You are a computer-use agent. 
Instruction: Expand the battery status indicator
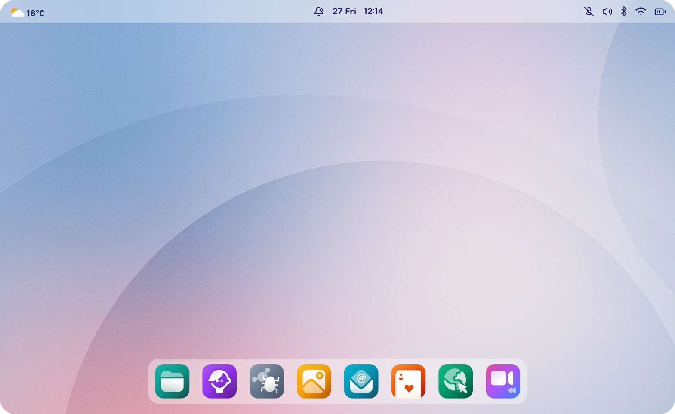coord(660,12)
